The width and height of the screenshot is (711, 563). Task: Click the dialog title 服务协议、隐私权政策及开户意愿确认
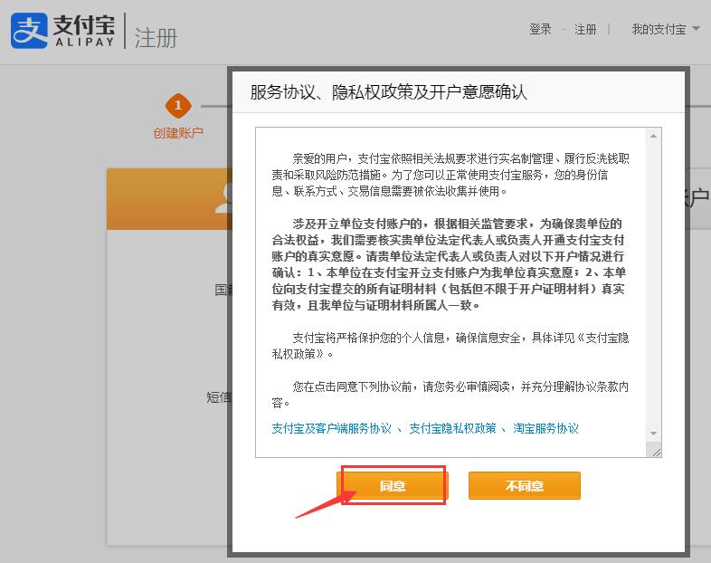[388, 92]
